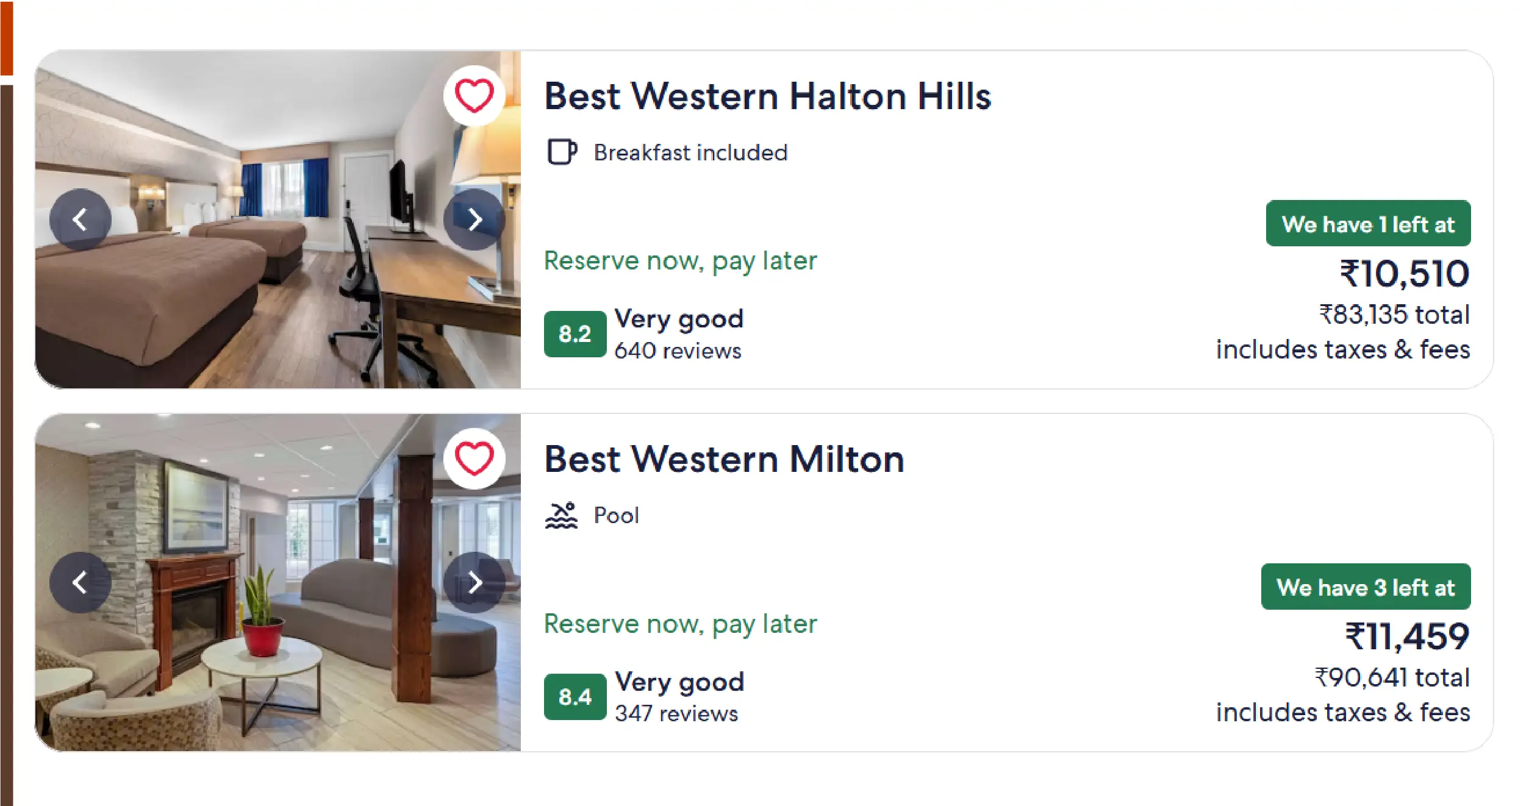Click the Pool swimmer icon
1529x806 pixels.
click(x=561, y=515)
